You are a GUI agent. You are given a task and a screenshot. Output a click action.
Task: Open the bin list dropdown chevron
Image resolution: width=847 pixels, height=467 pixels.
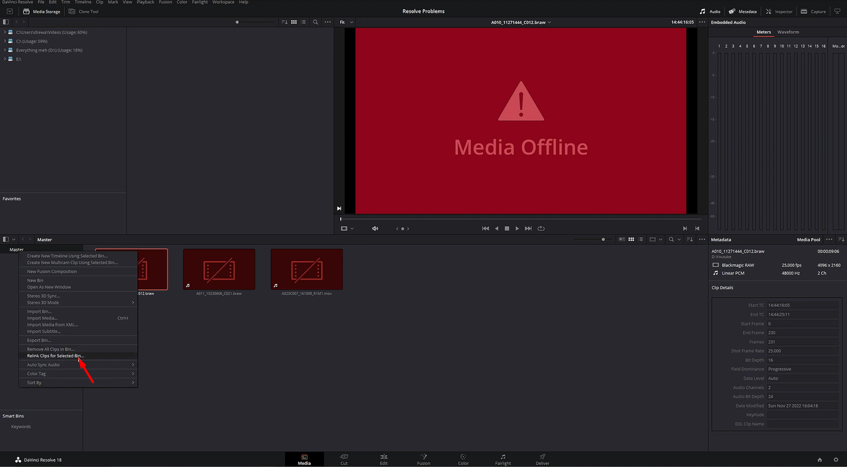14,239
